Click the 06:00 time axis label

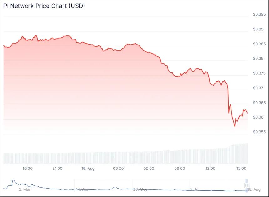pyautogui.click(x=149, y=168)
